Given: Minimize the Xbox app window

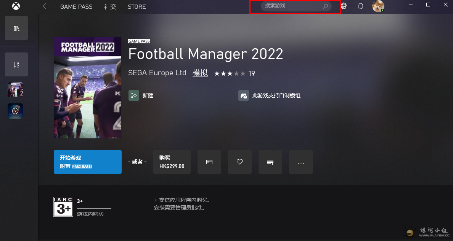Looking at the screenshot, I should pos(411,5).
